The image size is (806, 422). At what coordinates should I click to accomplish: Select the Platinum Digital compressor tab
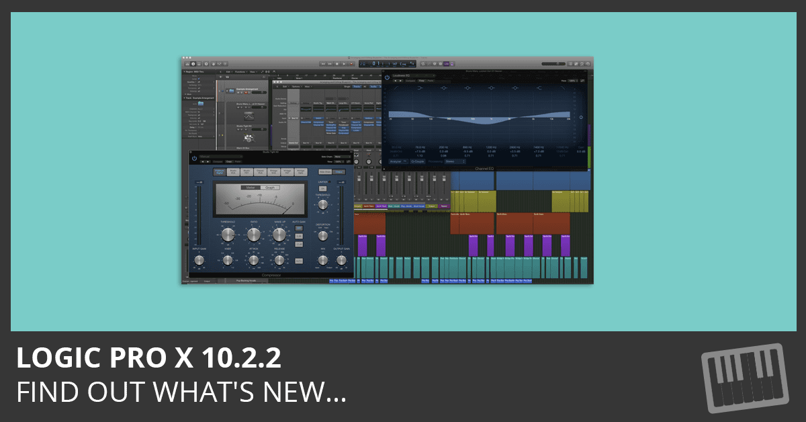(220, 172)
